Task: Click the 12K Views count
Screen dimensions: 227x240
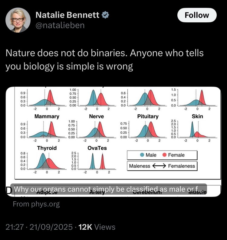Action: [97, 227]
